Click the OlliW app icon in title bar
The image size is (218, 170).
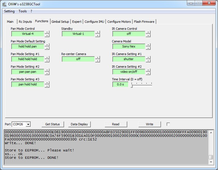(5, 4)
